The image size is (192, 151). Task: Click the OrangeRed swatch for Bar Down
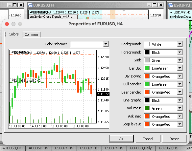tap(147, 76)
